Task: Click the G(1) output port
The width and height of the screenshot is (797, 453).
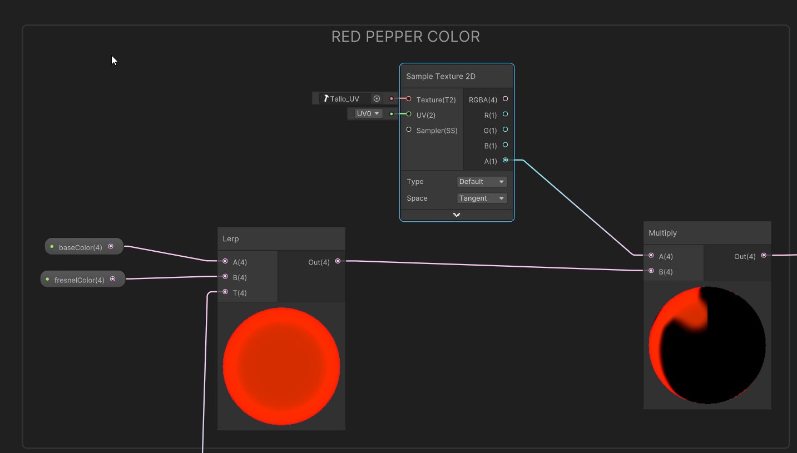Action: point(505,130)
